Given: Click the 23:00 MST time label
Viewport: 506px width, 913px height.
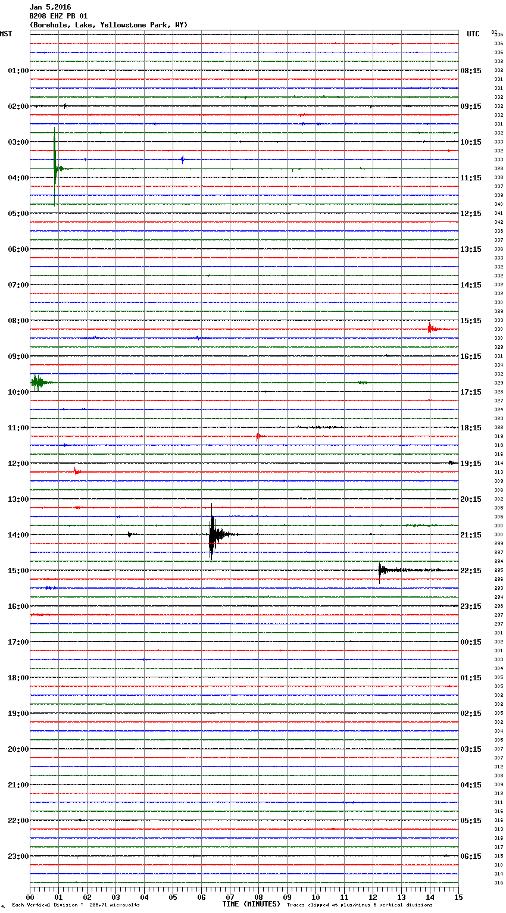Looking at the screenshot, I should point(18,856).
